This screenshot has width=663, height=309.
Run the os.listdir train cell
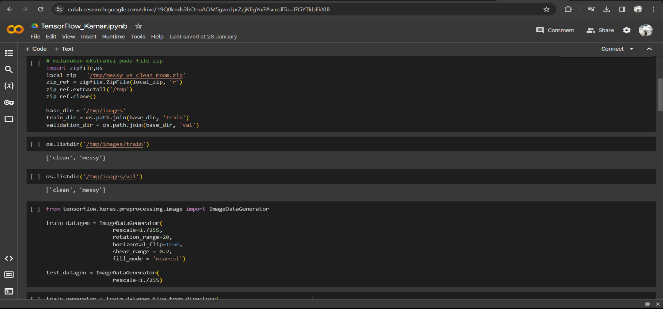coord(35,144)
